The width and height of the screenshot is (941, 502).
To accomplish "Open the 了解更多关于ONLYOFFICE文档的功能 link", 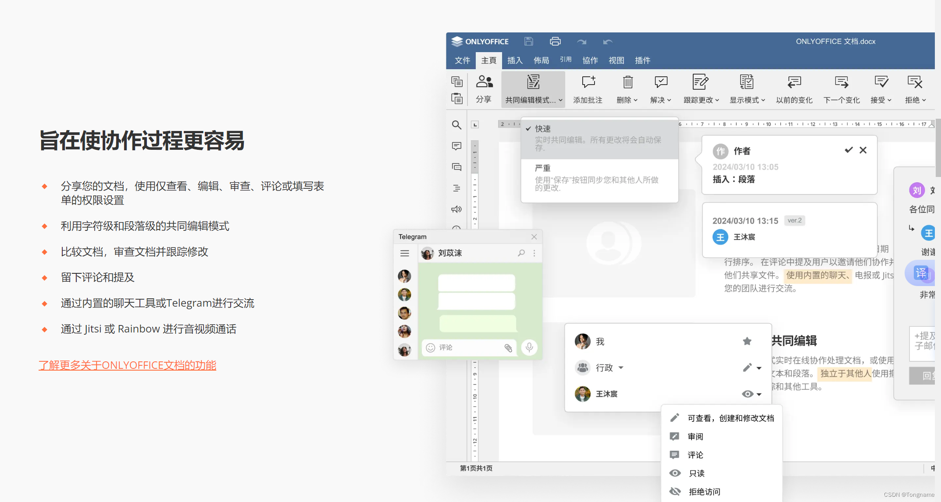I will pos(127,365).
